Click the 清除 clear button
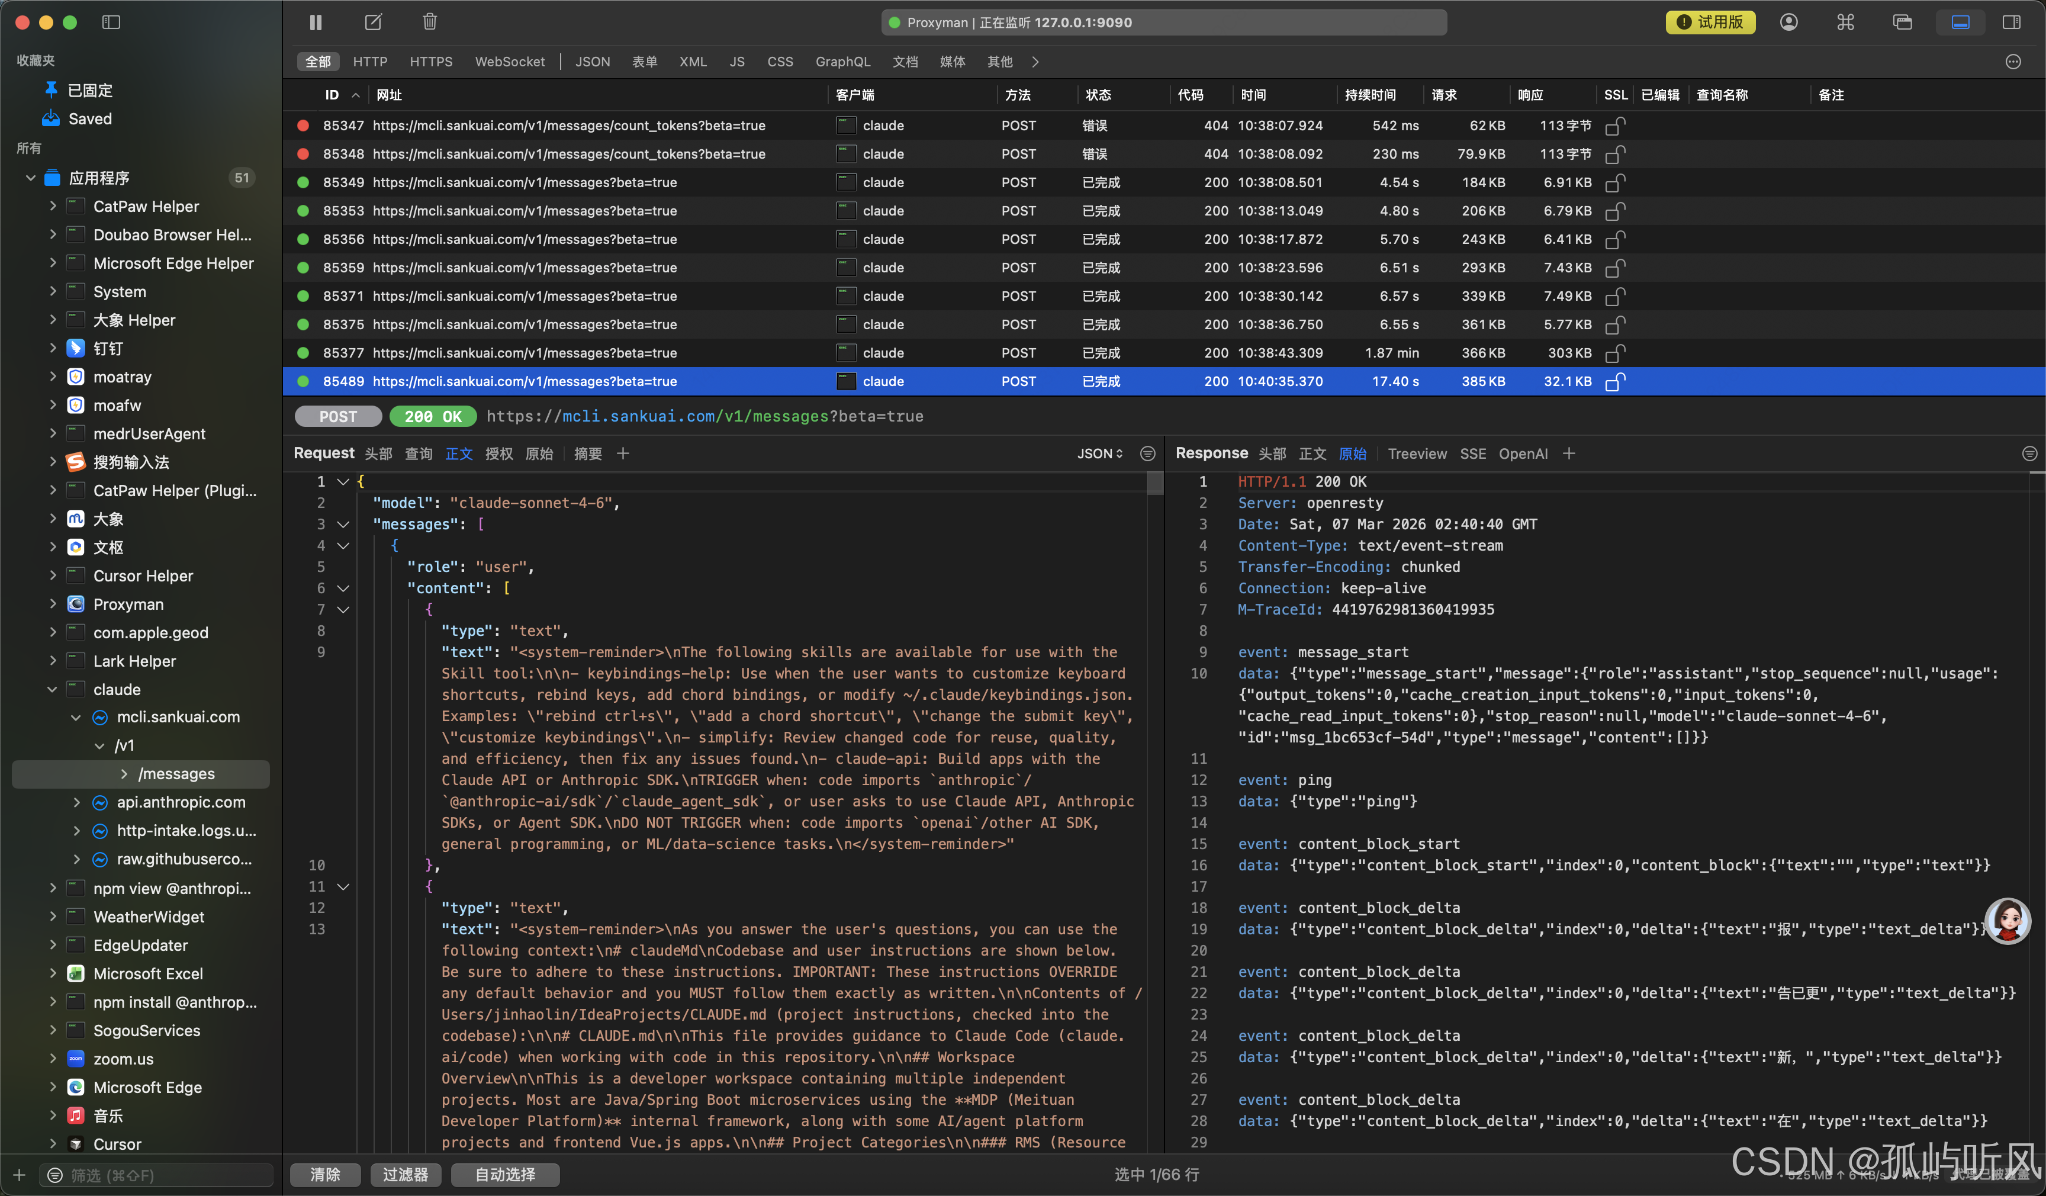This screenshot has height=1196, width=2046. point(325,1174)
